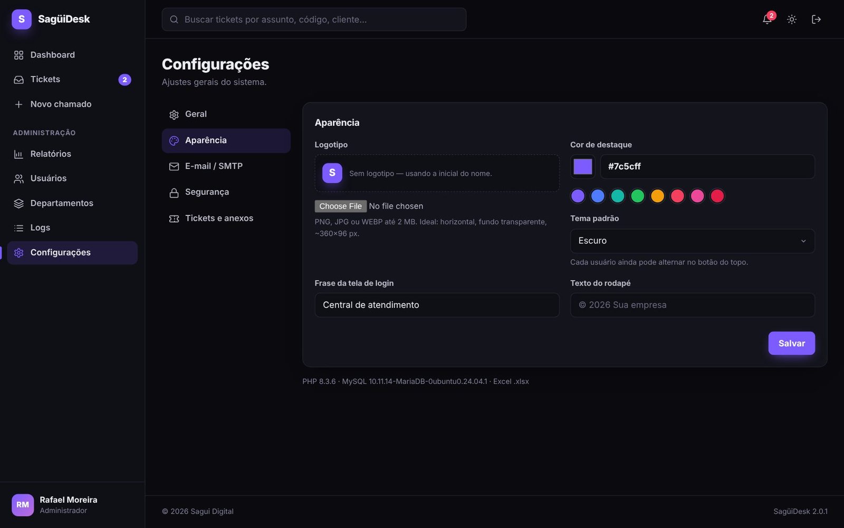Click the Tickets count badge showing 2
844x528 pixels.
[124, 80]
